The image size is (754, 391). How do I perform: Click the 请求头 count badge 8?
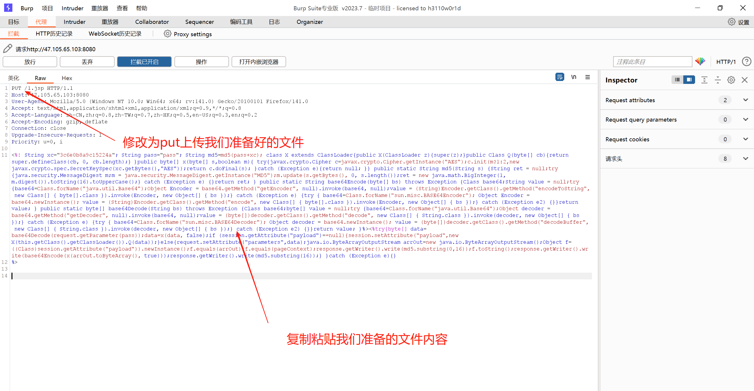[x=725, y=159]
